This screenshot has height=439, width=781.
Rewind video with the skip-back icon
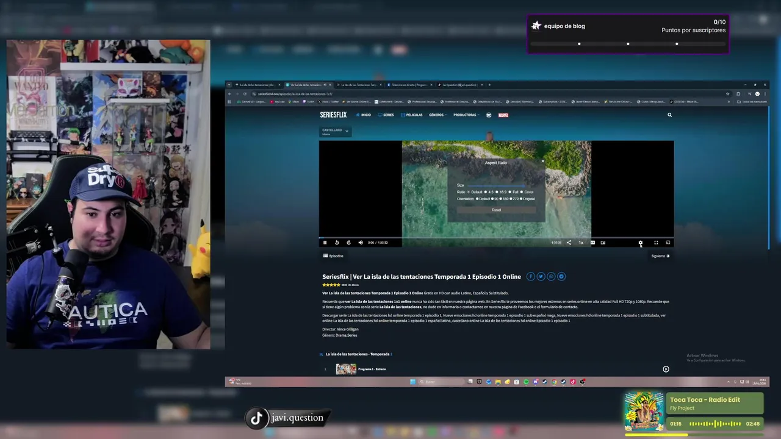coord(337,243)
